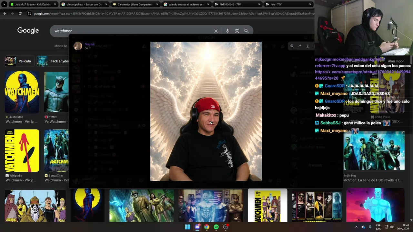Click the streamer webcam overlay

(x=364, y=28)
